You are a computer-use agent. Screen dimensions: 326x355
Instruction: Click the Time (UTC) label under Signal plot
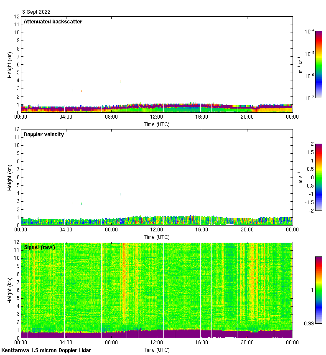[x=157, y=350]
